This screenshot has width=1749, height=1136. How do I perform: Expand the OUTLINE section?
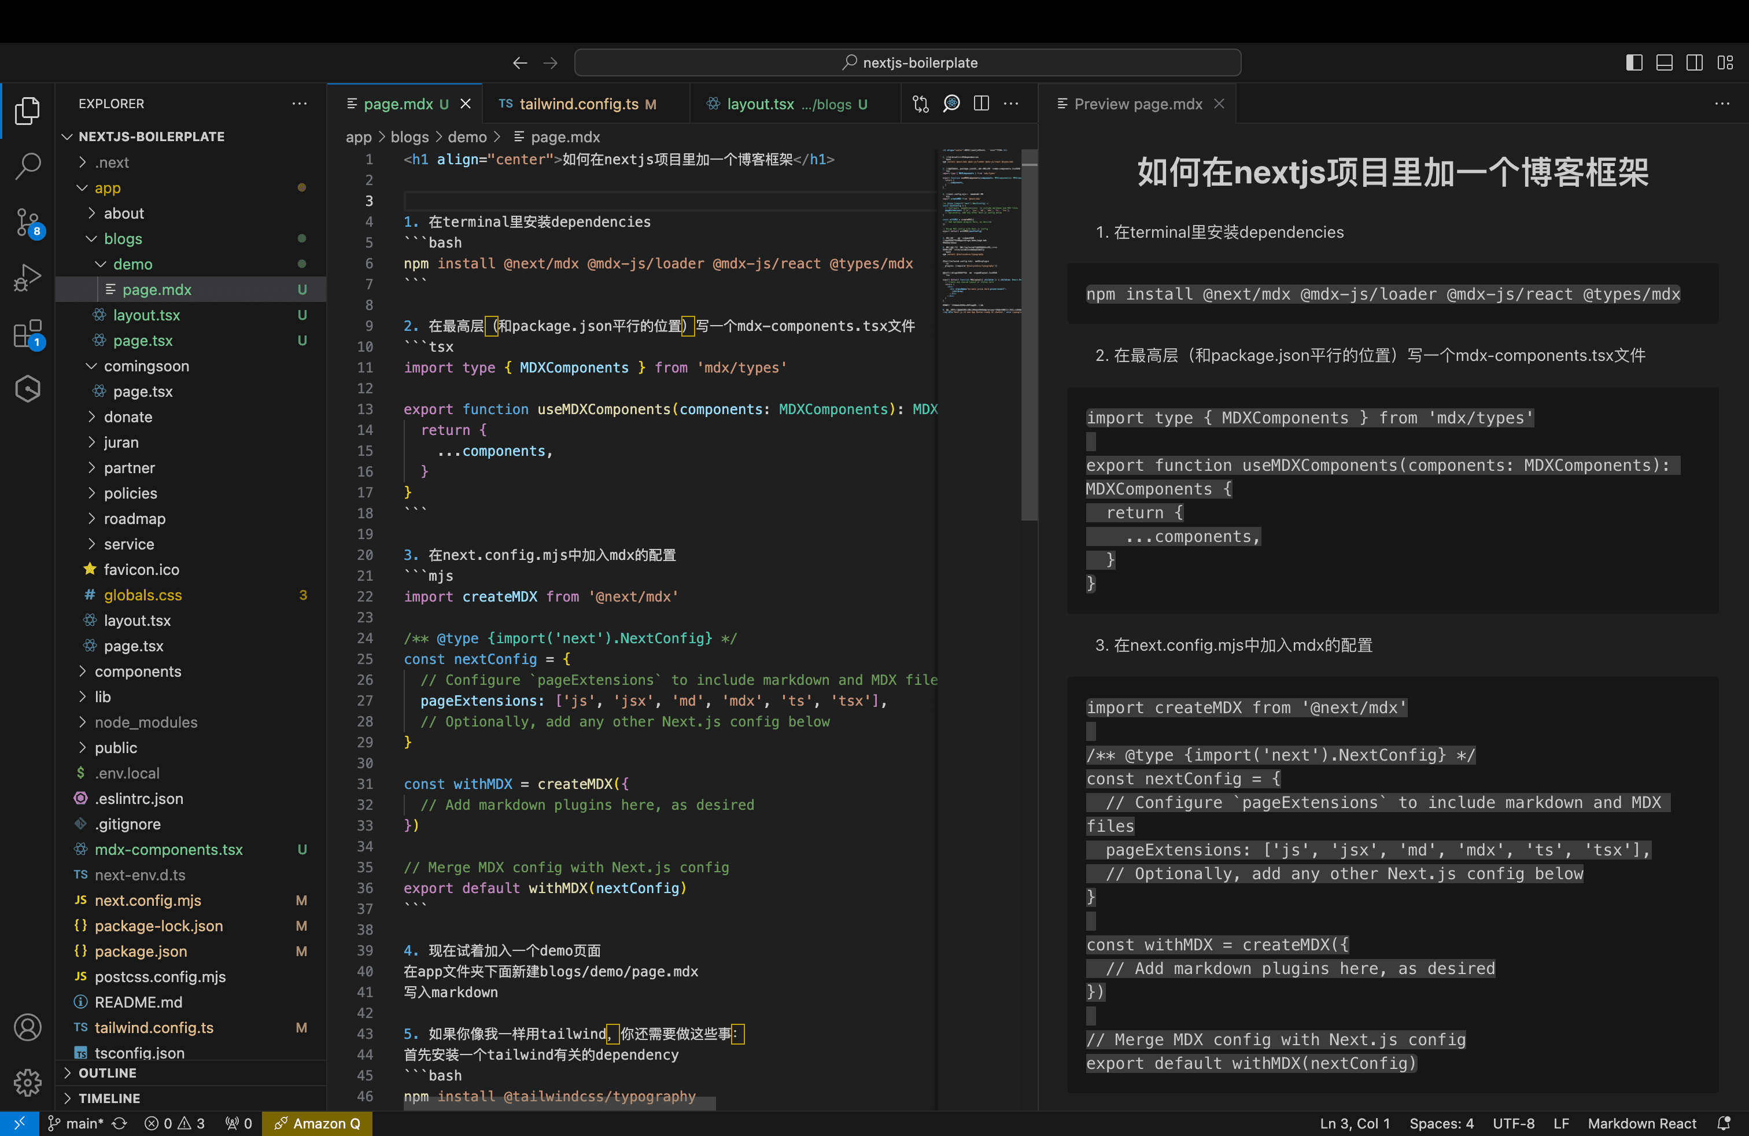pos(191,1073)
